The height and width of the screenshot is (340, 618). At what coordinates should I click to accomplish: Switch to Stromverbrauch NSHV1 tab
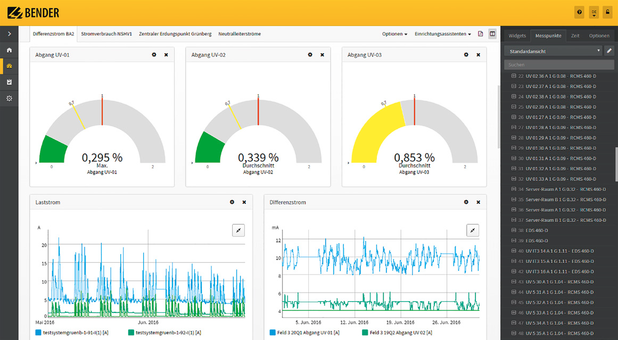(106, 34)
